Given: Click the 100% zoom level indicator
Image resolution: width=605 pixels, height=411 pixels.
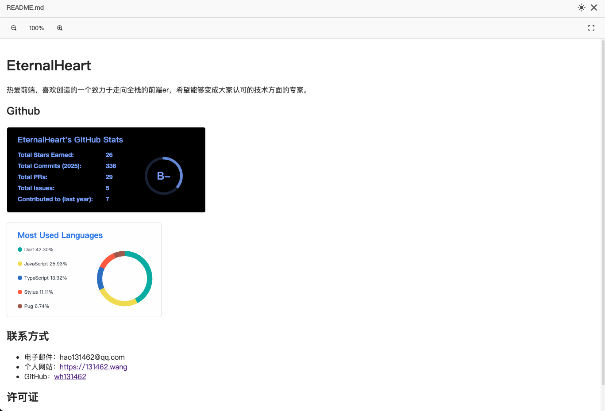Looking at the screenshot, I should pos(37,28).
